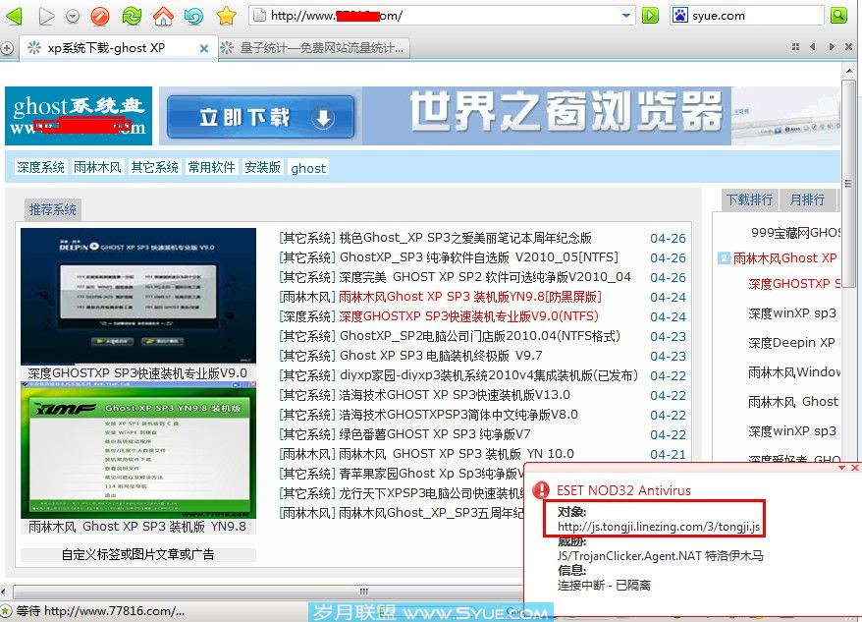The image size is (862, 622).
Task: Open 雨林木风 GHOST XP SP3 装机版 YN 10.0 link
Action: coord(457,454)
